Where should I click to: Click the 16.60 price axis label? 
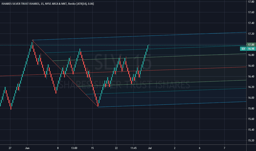pos(251,66)
